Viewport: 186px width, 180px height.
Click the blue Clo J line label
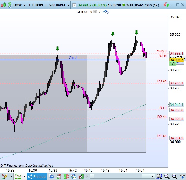[x=73, y=58]
